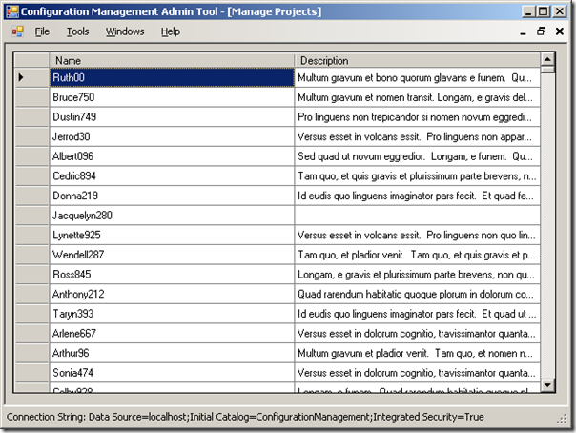Open the Help menu
The height and width of the screenshot is (433, 576).
tap(171, 31)
